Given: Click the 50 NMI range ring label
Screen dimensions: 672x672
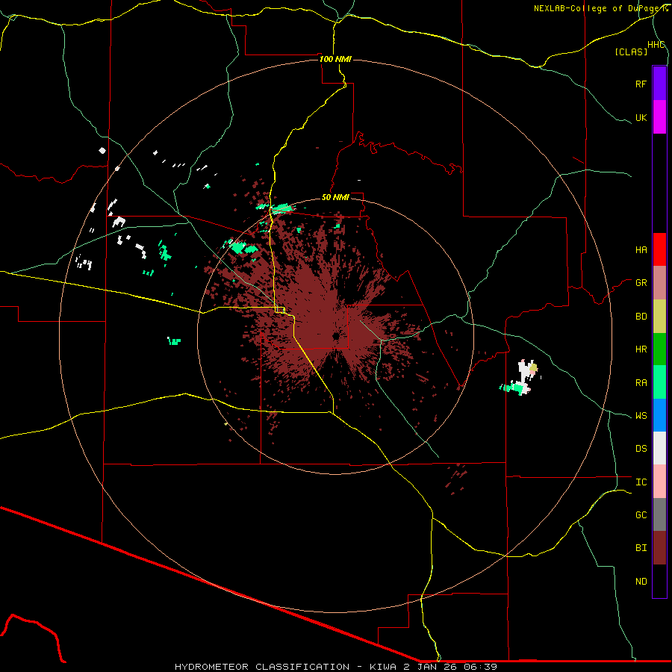Looking at the screenshot, I should (335, 197).
